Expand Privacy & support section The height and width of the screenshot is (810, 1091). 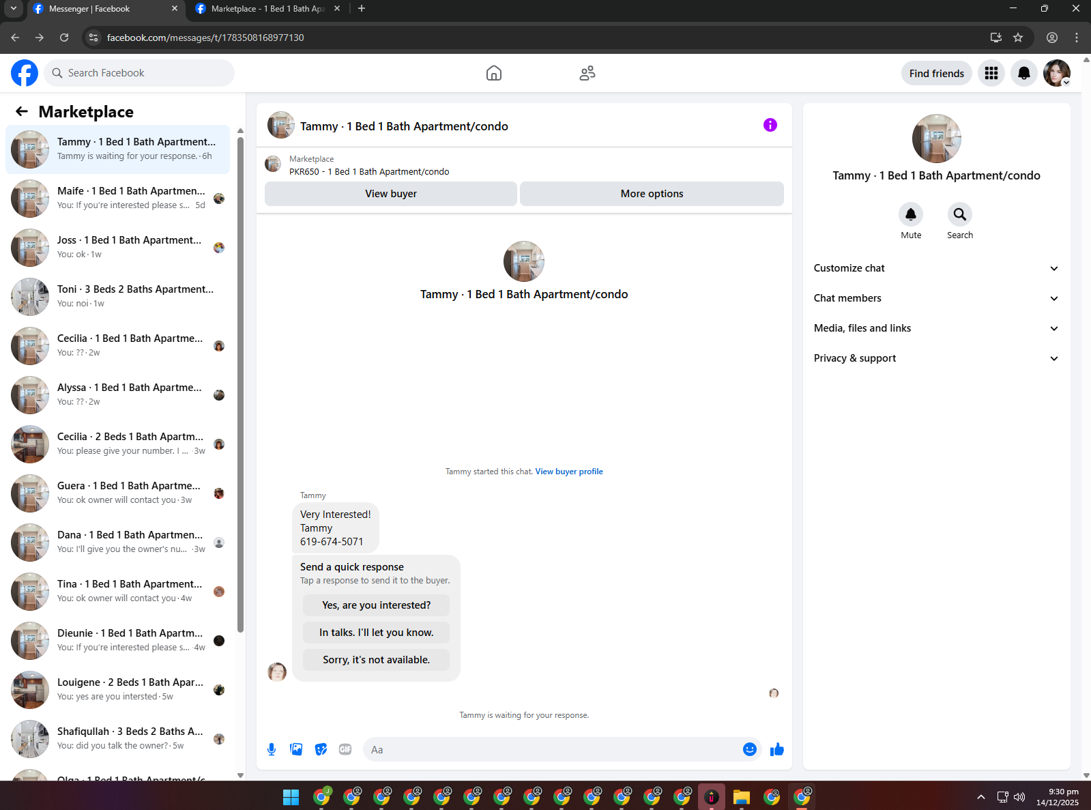pos(936,358)
